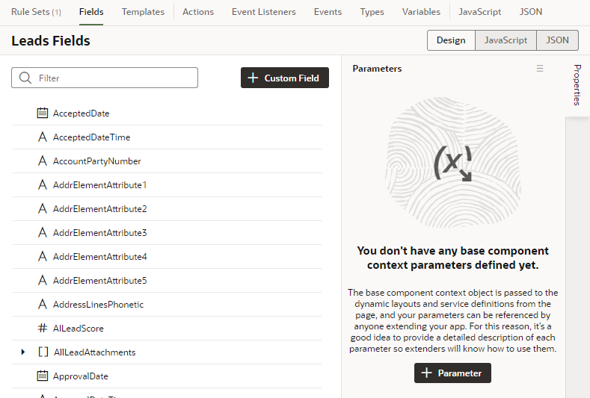Click the calendar icon beside AcceptedDate
The image size is (590, 398).
(x=43, y=113)
